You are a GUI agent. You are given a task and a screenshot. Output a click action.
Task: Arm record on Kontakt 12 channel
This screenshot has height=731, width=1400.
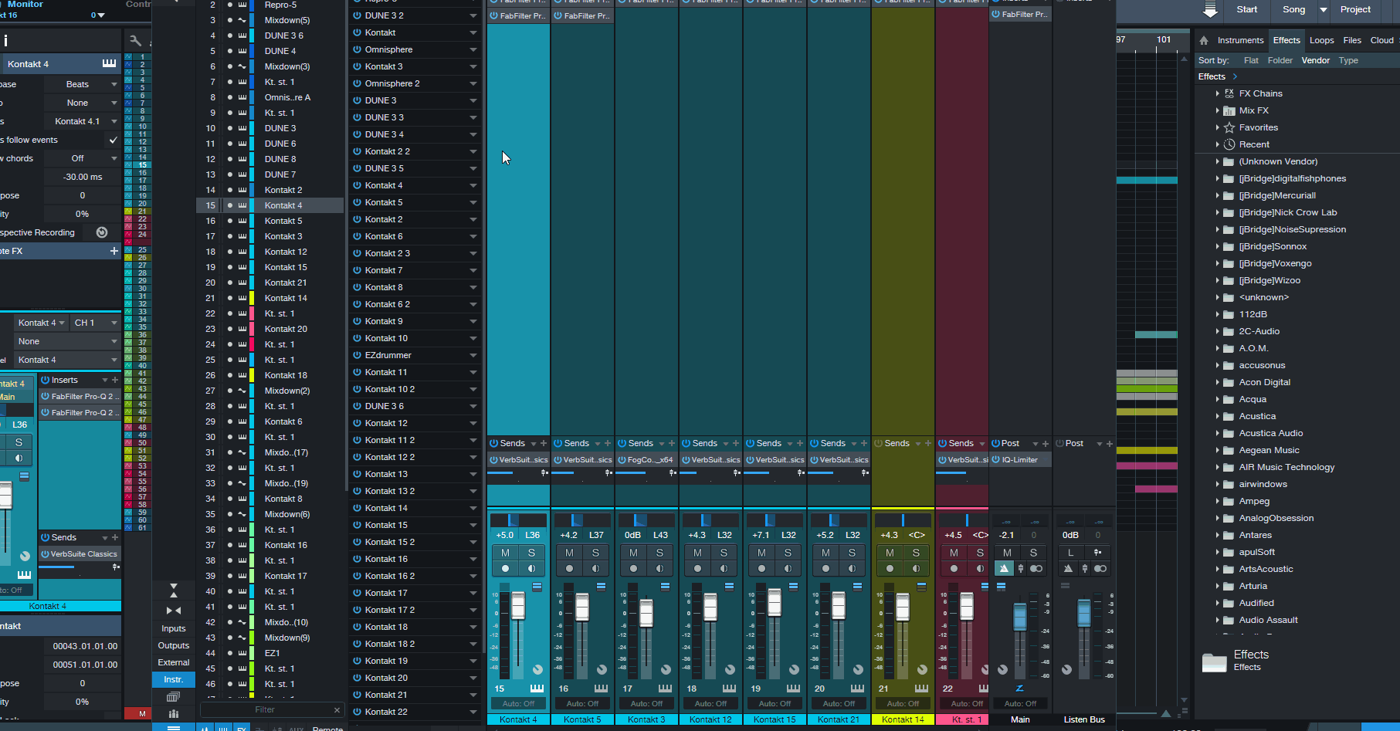point(697,569)
